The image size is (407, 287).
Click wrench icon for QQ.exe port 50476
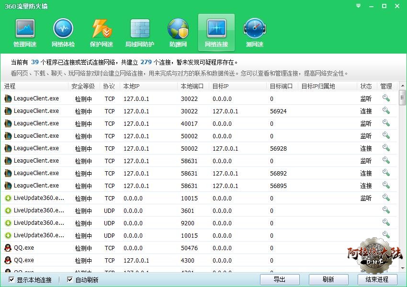tap(385, 248)
